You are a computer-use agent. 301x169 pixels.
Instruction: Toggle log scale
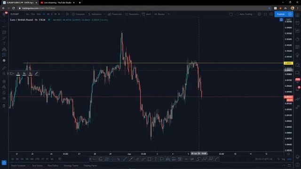(x=283, y=159)
